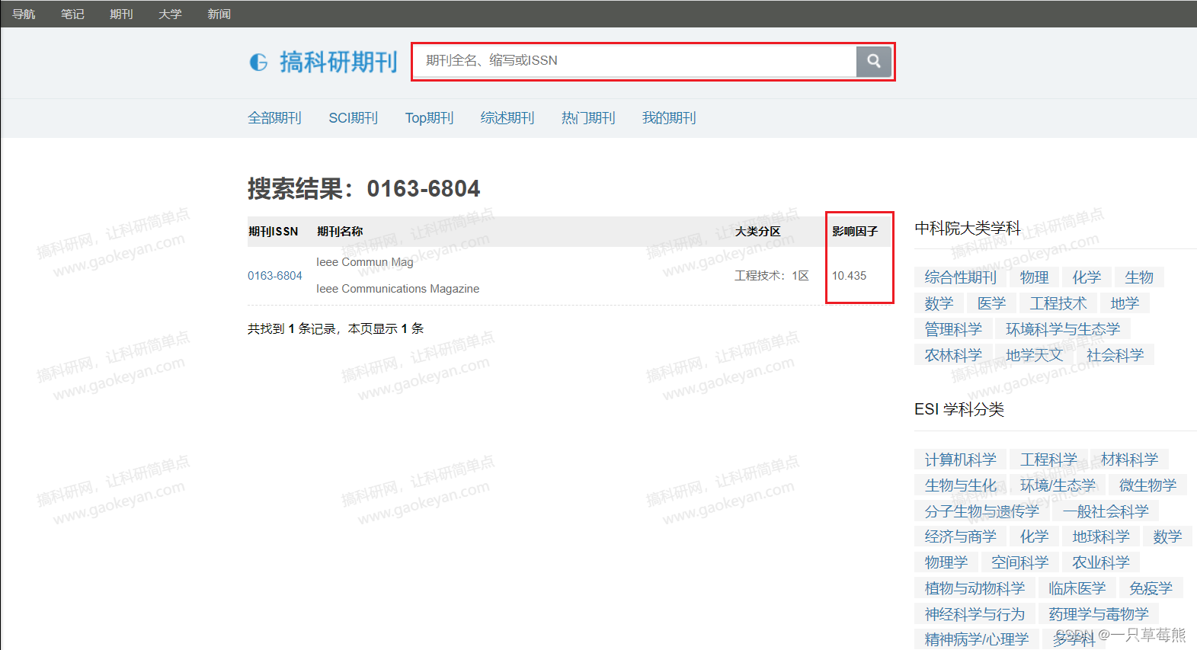Screen dimensions: 1197x650
Task: Open ESI category 工程科学
Action: [x=1048, y=459]
